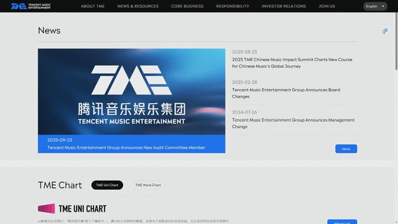This screenshot has width=398, height=224.
Task: Select the TME Uni Chart tab
Action: [x=107, y=185]
